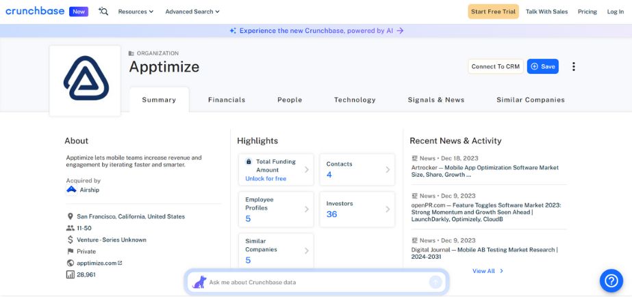The height and width of the screenshot is (297, 632).
Task: Click the send arrow button in chat bar
Action: pyautogui.click(x=435, y=282)
